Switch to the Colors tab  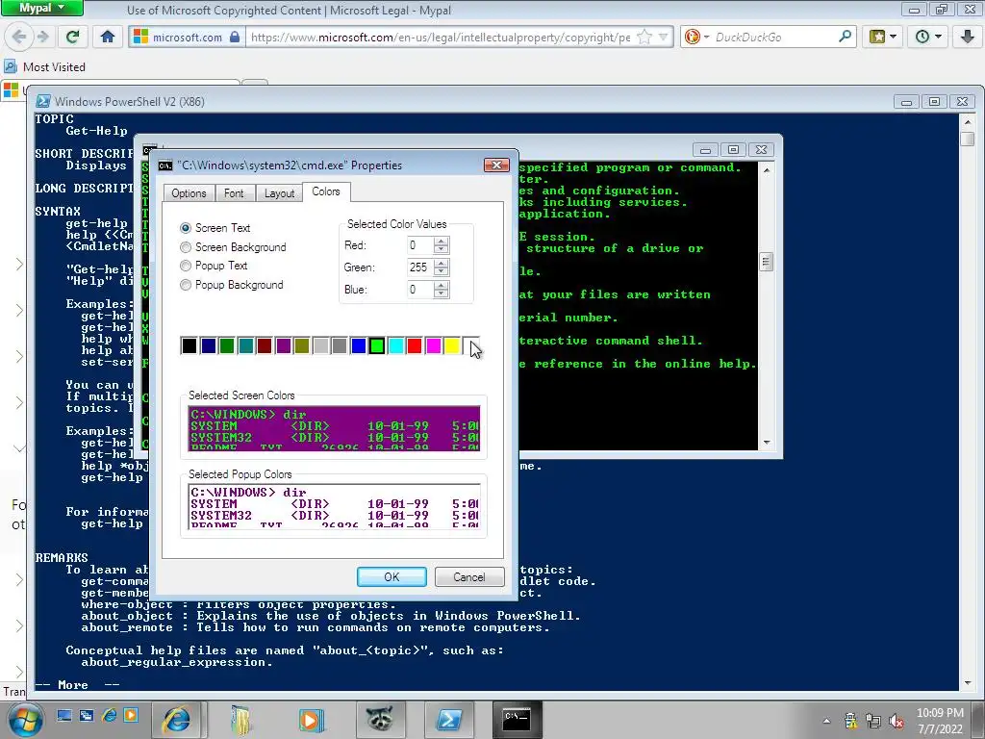pyautogui.click(x=326, y=191)
